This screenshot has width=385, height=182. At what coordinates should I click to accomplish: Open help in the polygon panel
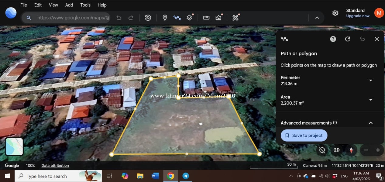(333, 39)
